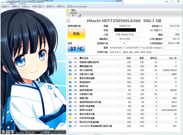Select the 碟片啟動時間 row raw value 42982375924
Viewport: 183px width, 135px height.
(x=170, y=70)
